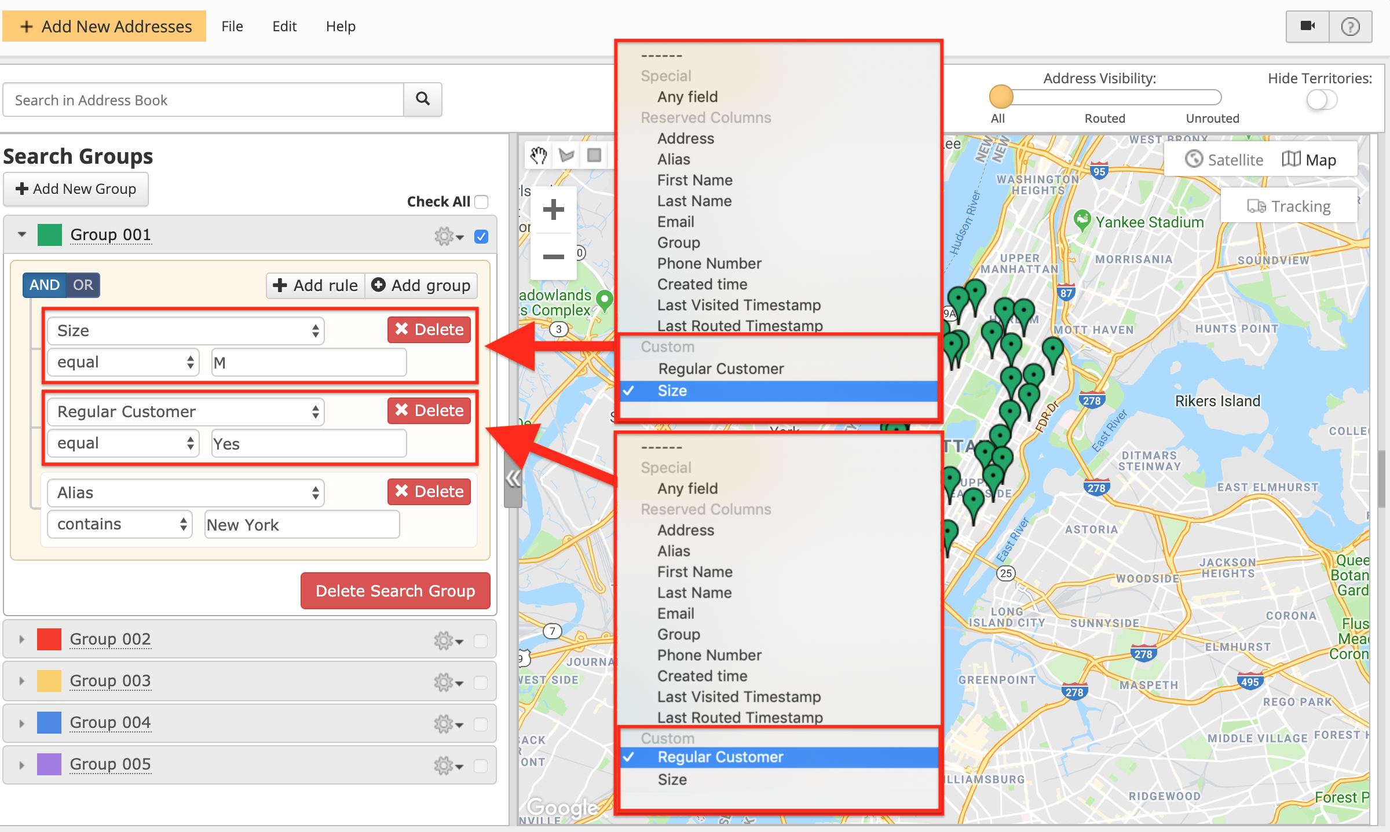
Task: Choose Regular Customer in top dropdown list
Action: [720, 369]
